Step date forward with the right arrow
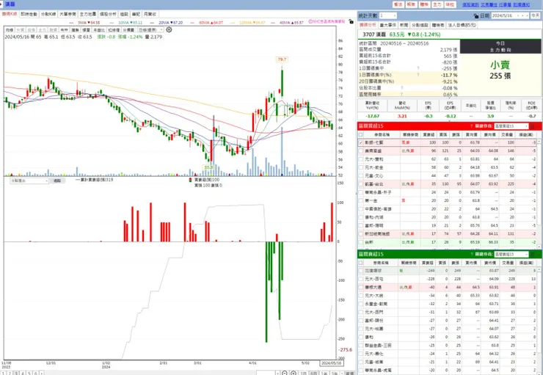 pyautogui.click(x=527, y=16)
